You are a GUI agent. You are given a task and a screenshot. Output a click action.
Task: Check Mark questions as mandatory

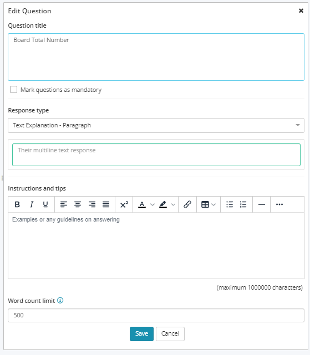[x=14, y=89]
